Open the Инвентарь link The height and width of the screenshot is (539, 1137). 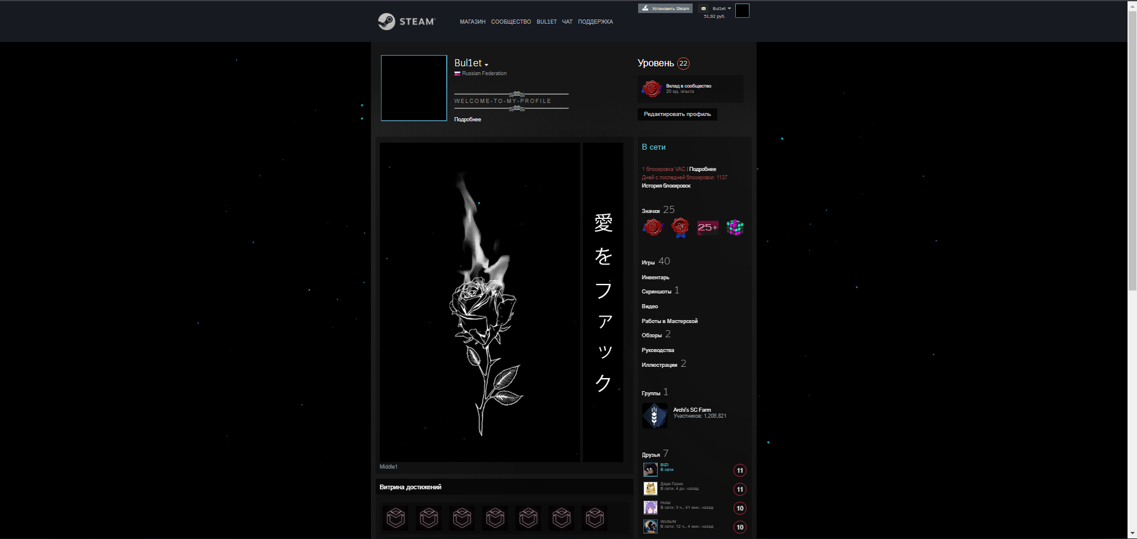(x=655, y=277)
